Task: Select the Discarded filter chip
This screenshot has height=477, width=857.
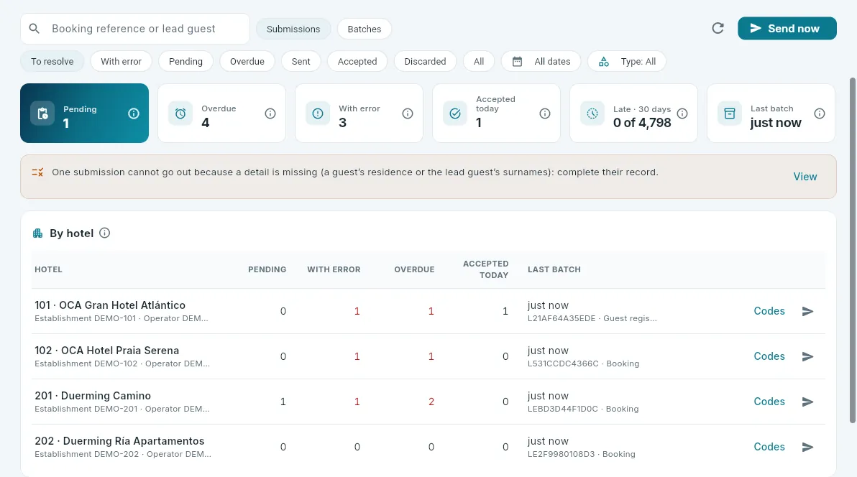Action: pyautogui.click(x=425, y=61)
